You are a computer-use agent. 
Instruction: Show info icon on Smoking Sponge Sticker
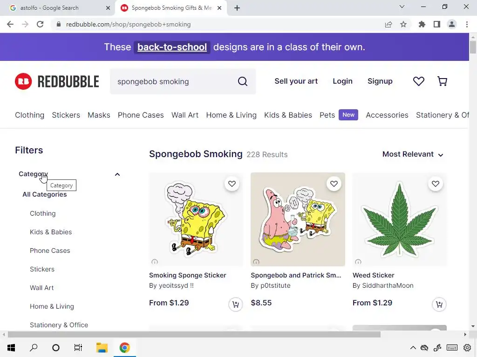pos(155,262)
